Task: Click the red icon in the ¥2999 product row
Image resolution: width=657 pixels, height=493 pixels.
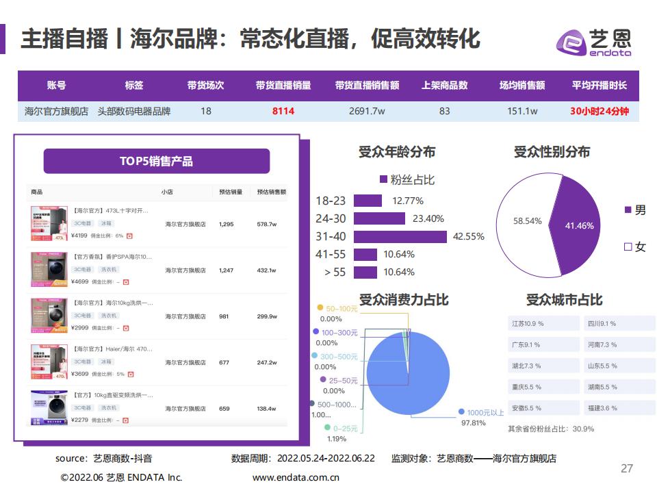Action: pyautogui.click(x=126, y=328)
